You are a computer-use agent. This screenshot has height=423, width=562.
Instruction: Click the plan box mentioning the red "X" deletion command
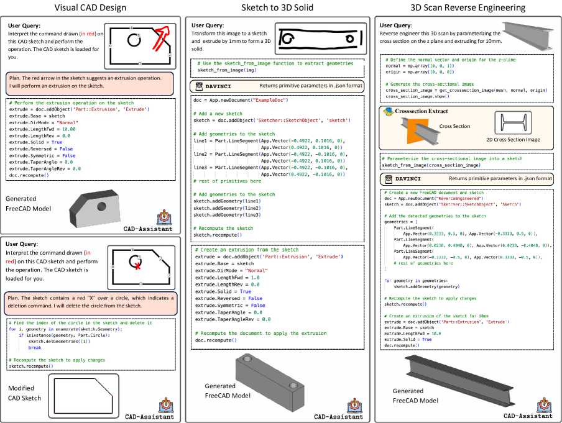pyautogui.click(x=91, y=303)
